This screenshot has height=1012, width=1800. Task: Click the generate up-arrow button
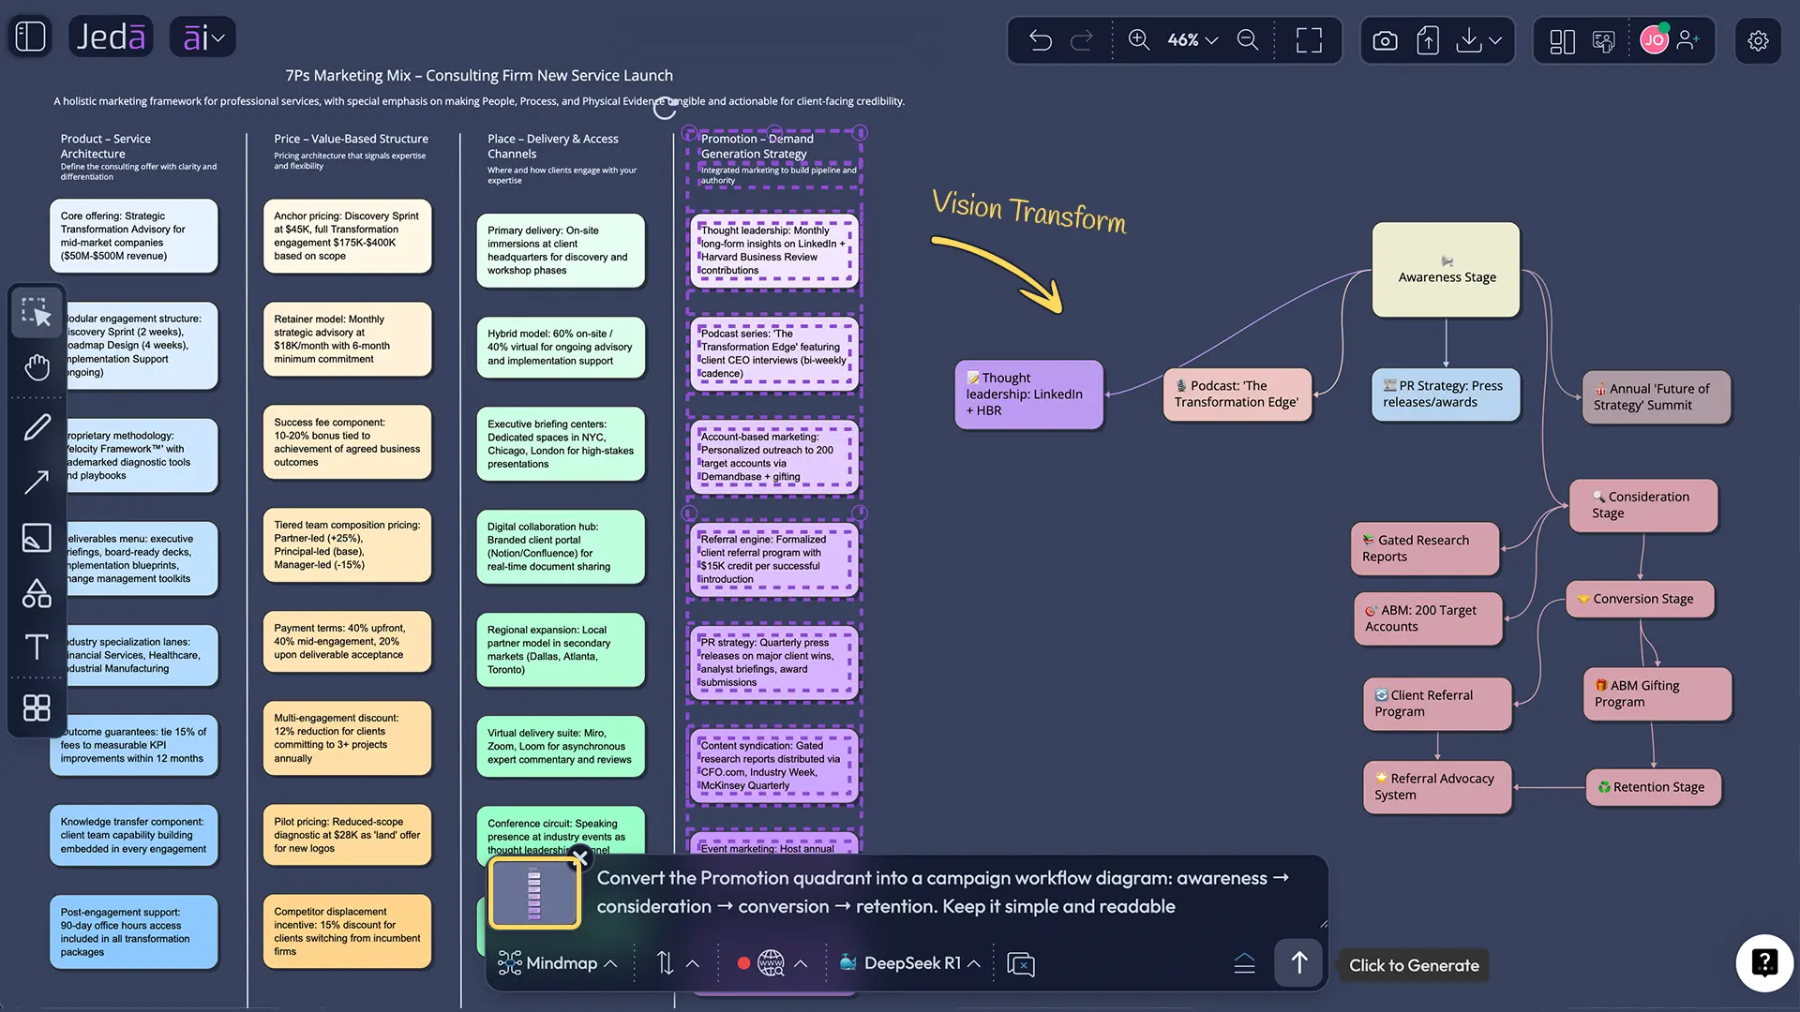(x=1298, y=962)
